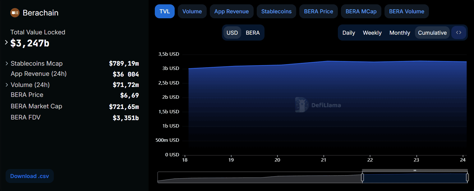
Task: Click the range selection top drag bar
Action: tap(415, 170)
